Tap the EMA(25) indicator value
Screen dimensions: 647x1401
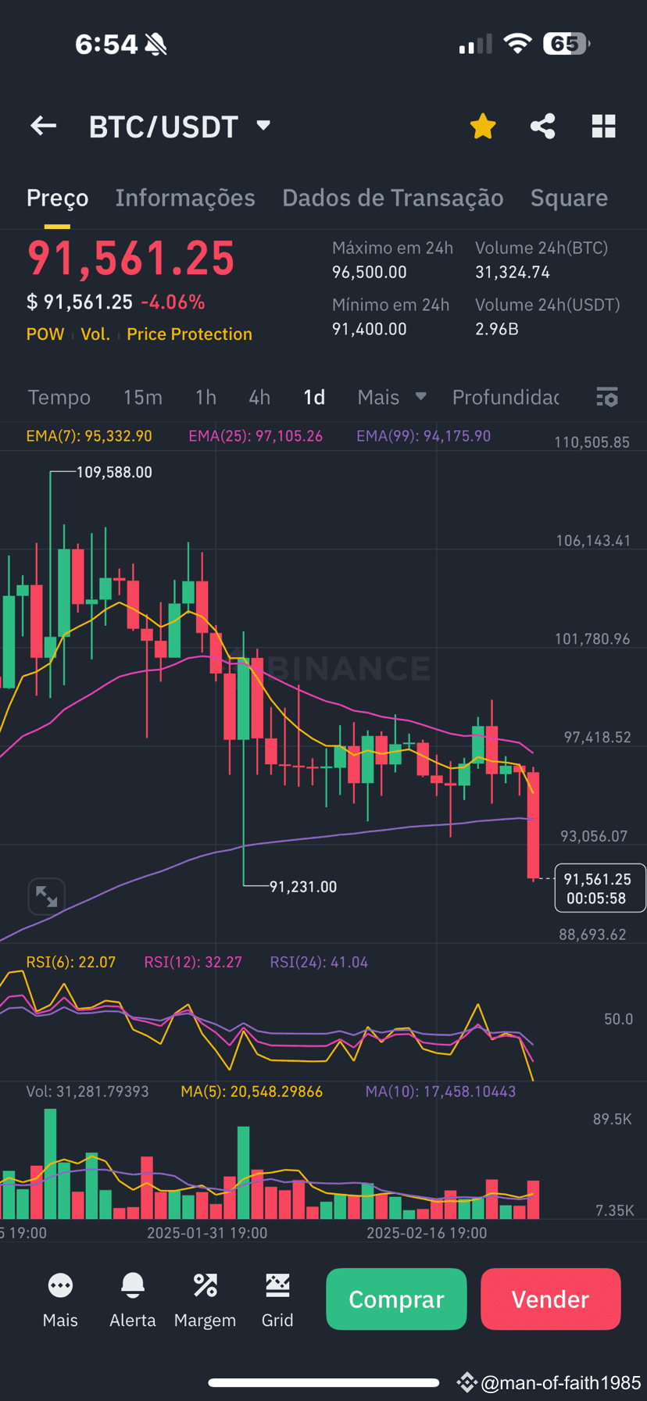[256, 436]
